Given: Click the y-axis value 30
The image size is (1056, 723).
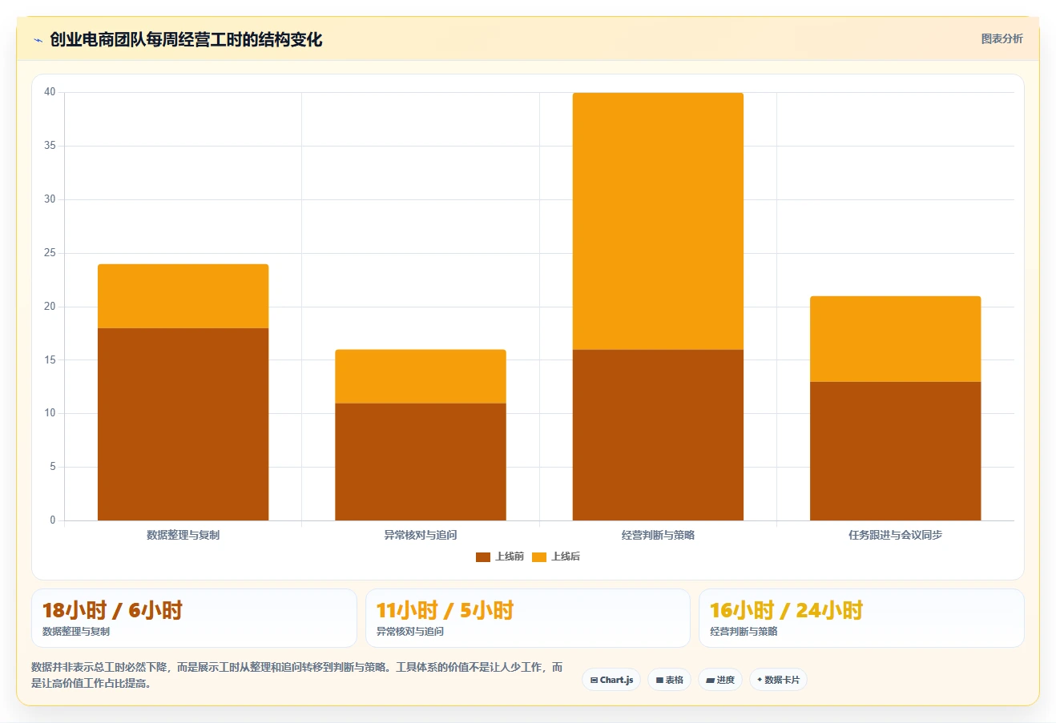Looking at the screenshot, I should pos(50,199).
